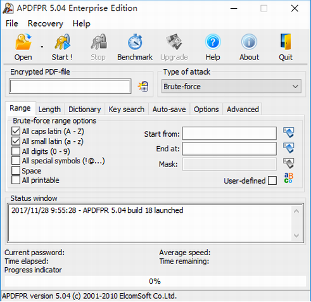Image resolution: width=311 pixels, height=302 pixels.
Task: Close the APDFPR window
Action: (x=295, y=8)
